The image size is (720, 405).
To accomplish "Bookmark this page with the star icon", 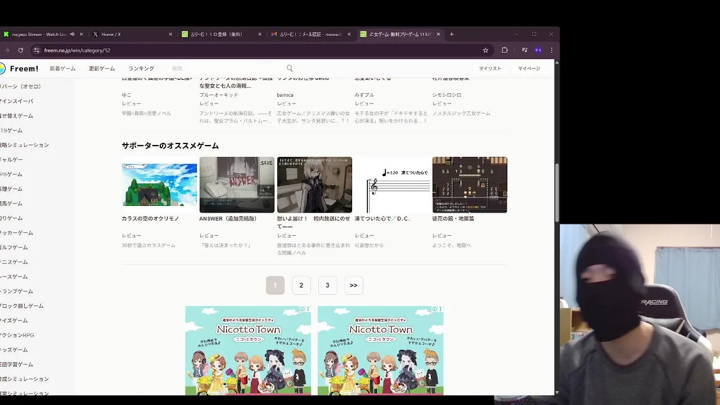I will 485,50.
